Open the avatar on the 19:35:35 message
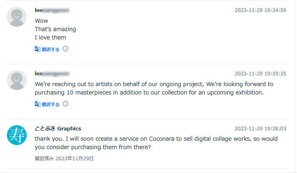Image resolution: width=297 pixels, height=173 pixels. click(17, 80)
